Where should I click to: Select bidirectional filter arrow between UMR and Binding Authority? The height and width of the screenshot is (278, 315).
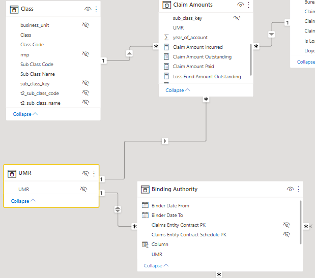pos(118,209)
